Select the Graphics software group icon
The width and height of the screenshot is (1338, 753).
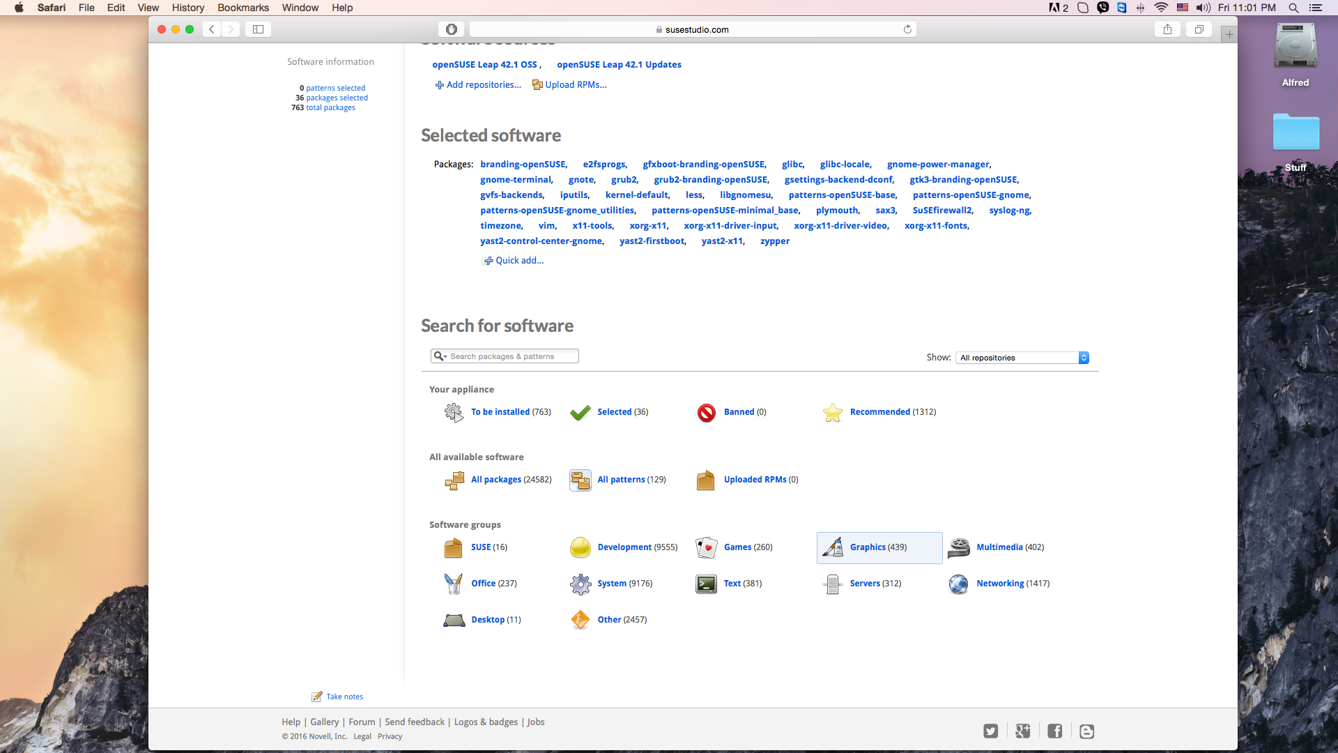click(832, 548)
